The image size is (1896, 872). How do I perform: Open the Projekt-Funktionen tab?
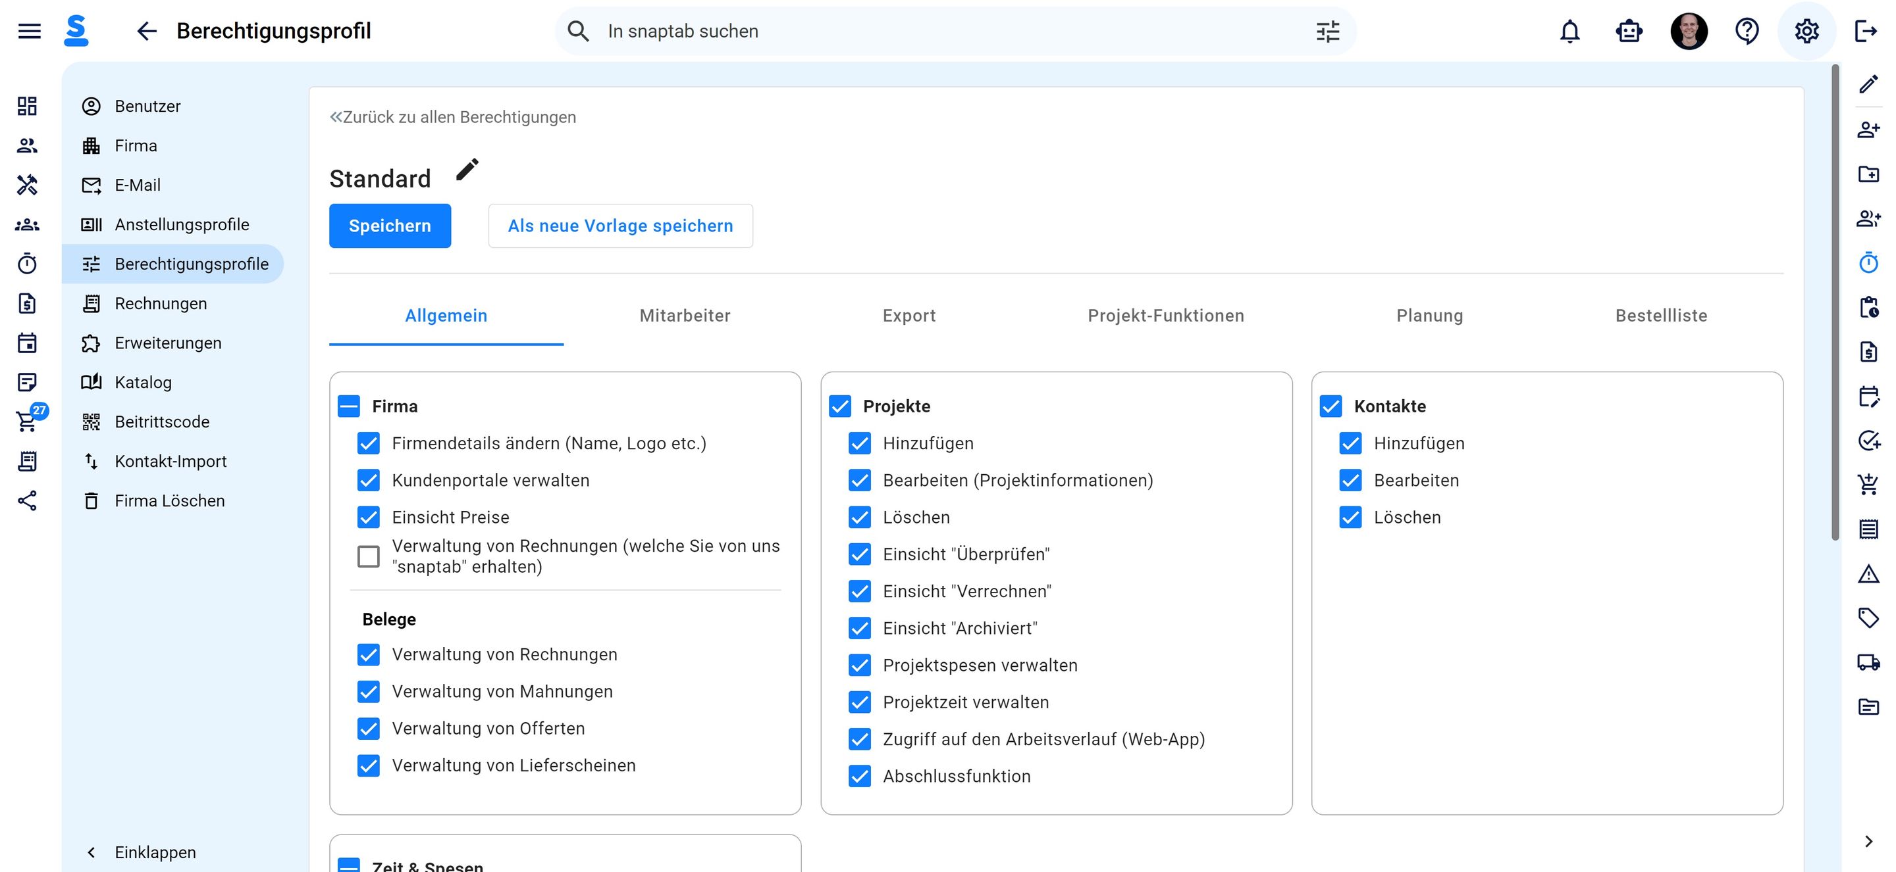tap(1166, 316)
